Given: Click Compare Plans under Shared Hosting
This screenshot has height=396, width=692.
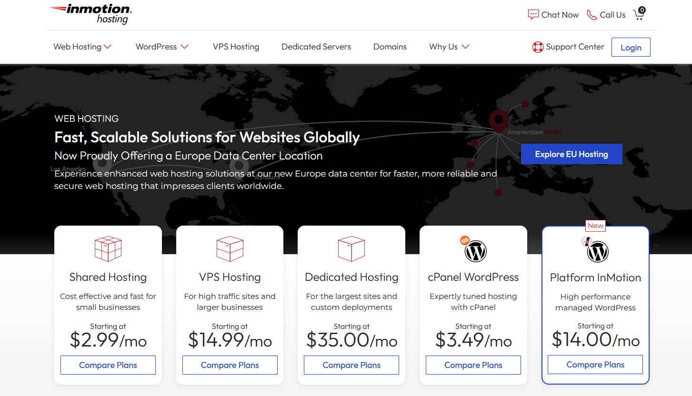Looking at the screenshot, I should point(108,365).
